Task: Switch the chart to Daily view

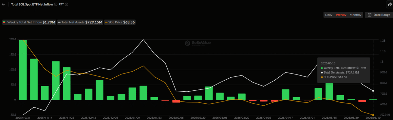Action: (328, 15)
